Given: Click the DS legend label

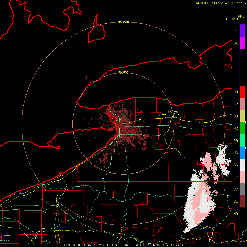Looking at the screenshot, I should click(236, 165).
